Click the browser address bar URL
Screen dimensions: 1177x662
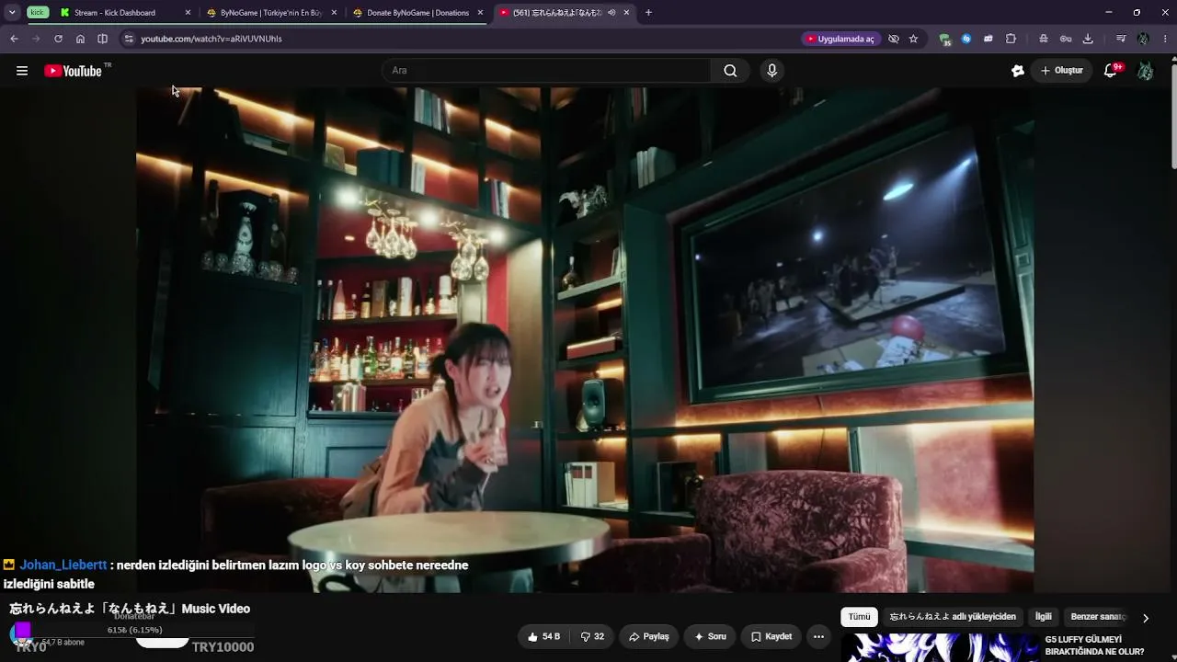211,39
